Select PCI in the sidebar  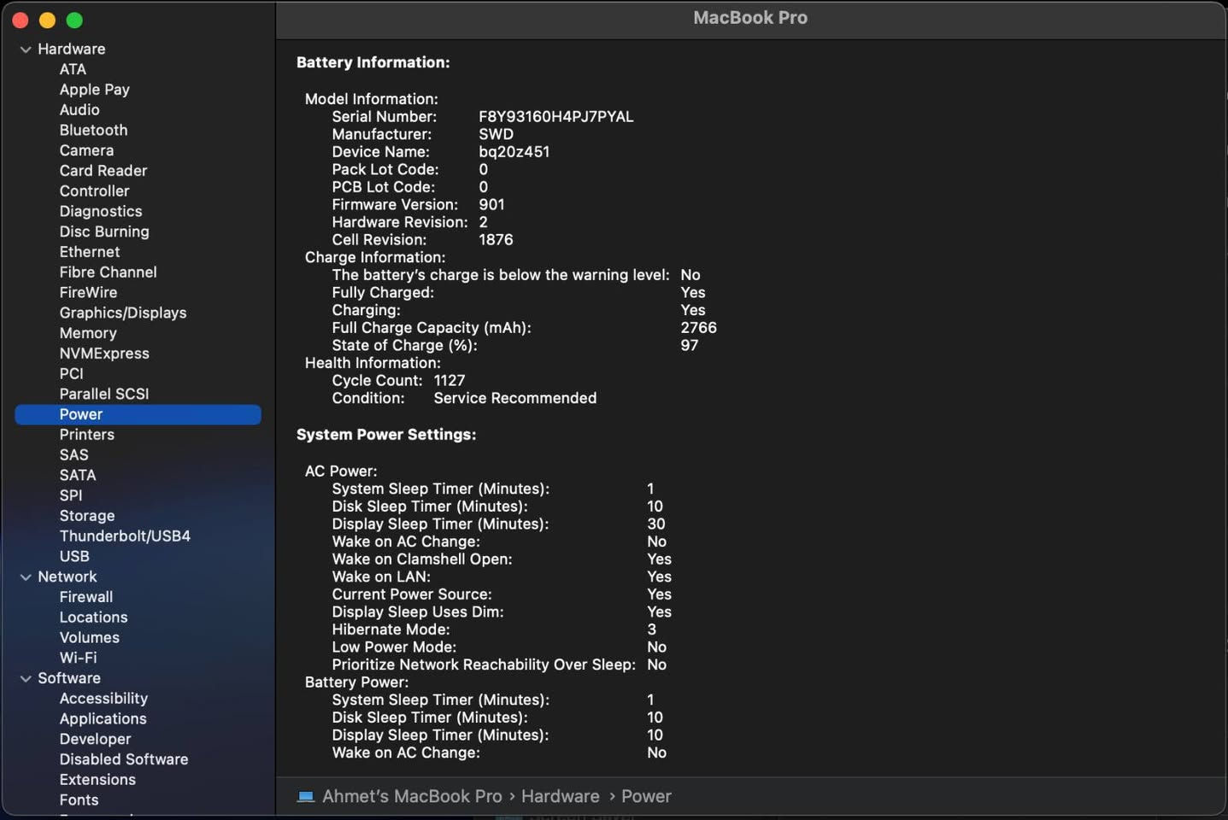coord(72,374)
